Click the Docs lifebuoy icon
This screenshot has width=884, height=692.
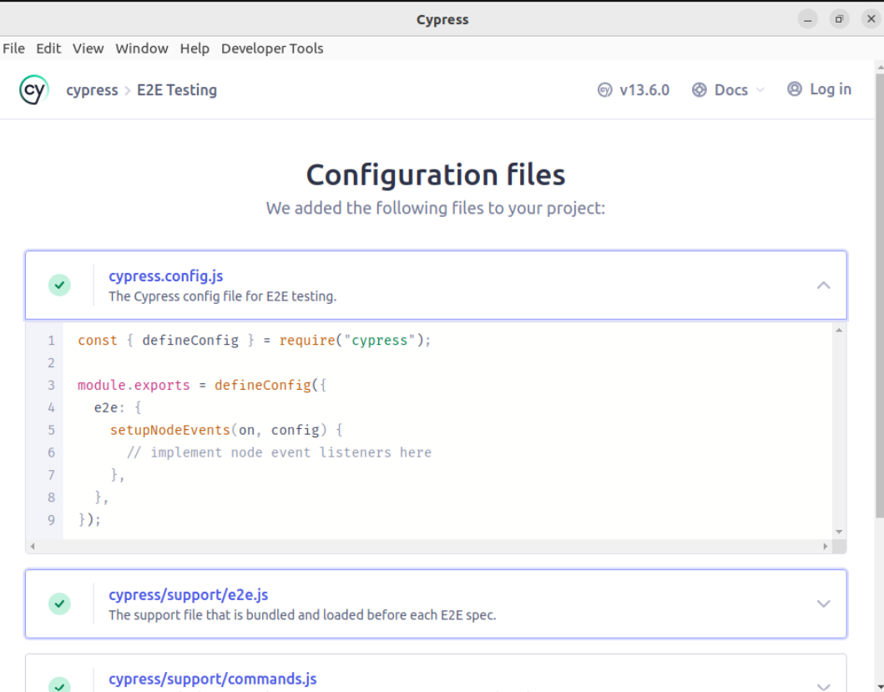coord(700,90)
